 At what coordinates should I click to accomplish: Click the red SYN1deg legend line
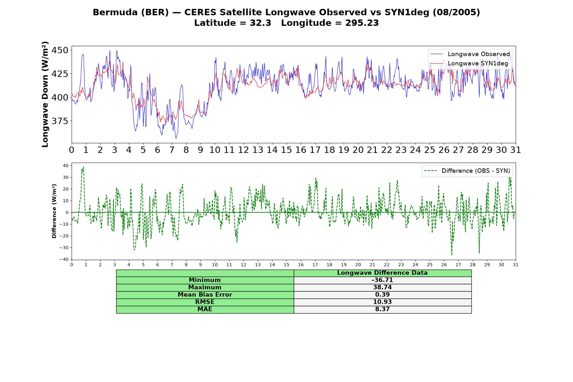(436, 63)
